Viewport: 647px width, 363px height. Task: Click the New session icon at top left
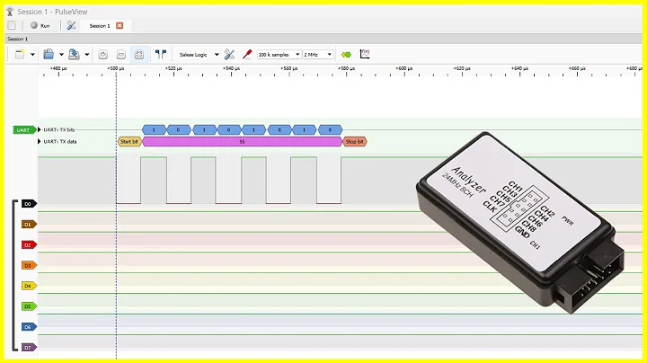tap(12, 25)
